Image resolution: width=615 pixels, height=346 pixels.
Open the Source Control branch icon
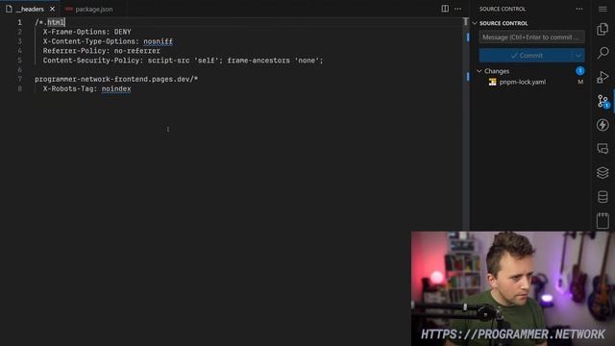pos(603,101)
